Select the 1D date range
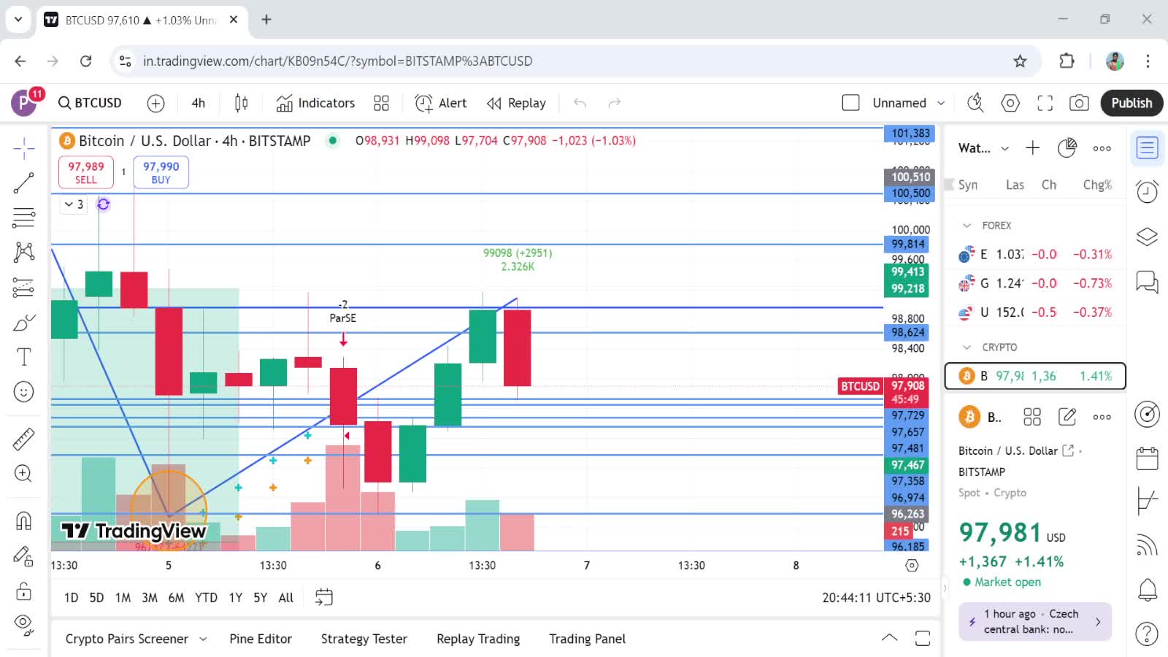This screenshot has height=657, width=1168. pyautogui.click(x=71, y=598)
